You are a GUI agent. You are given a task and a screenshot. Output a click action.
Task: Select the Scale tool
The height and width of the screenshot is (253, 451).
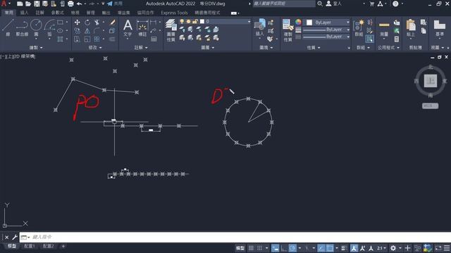coord(87,39)
